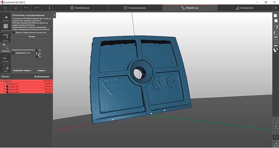Collapse the side panel with the arrow
The image size is (279, 148).
[54, 15]
